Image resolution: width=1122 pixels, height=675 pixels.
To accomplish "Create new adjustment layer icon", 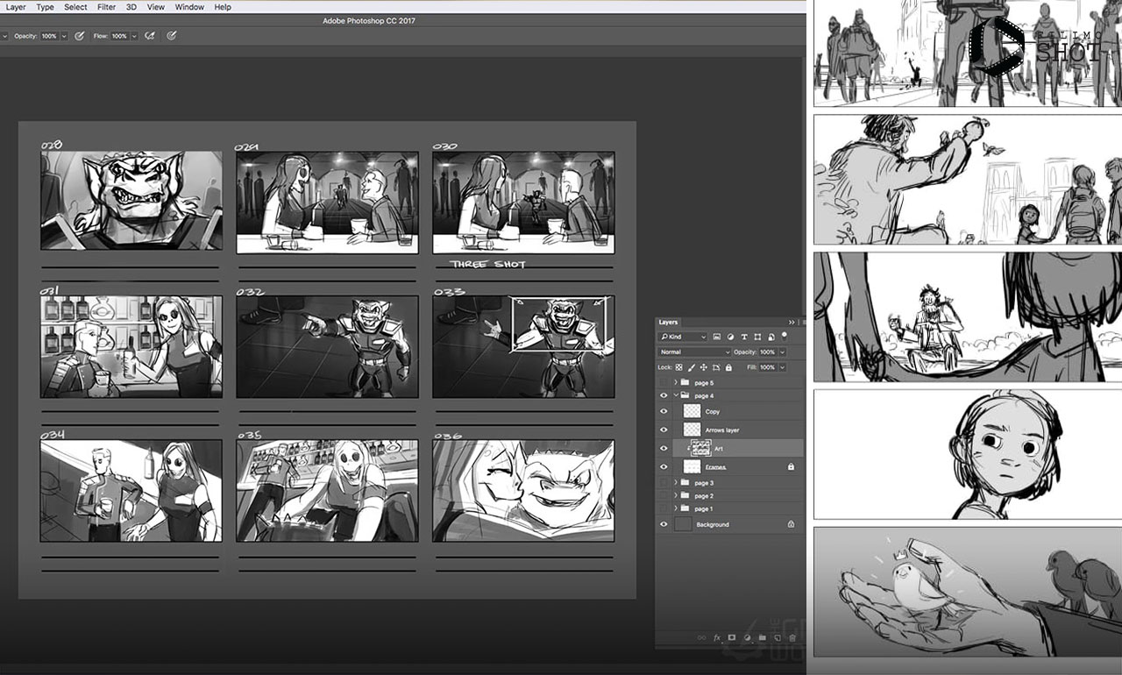I will pyautogui.click(x=747, y=637).
